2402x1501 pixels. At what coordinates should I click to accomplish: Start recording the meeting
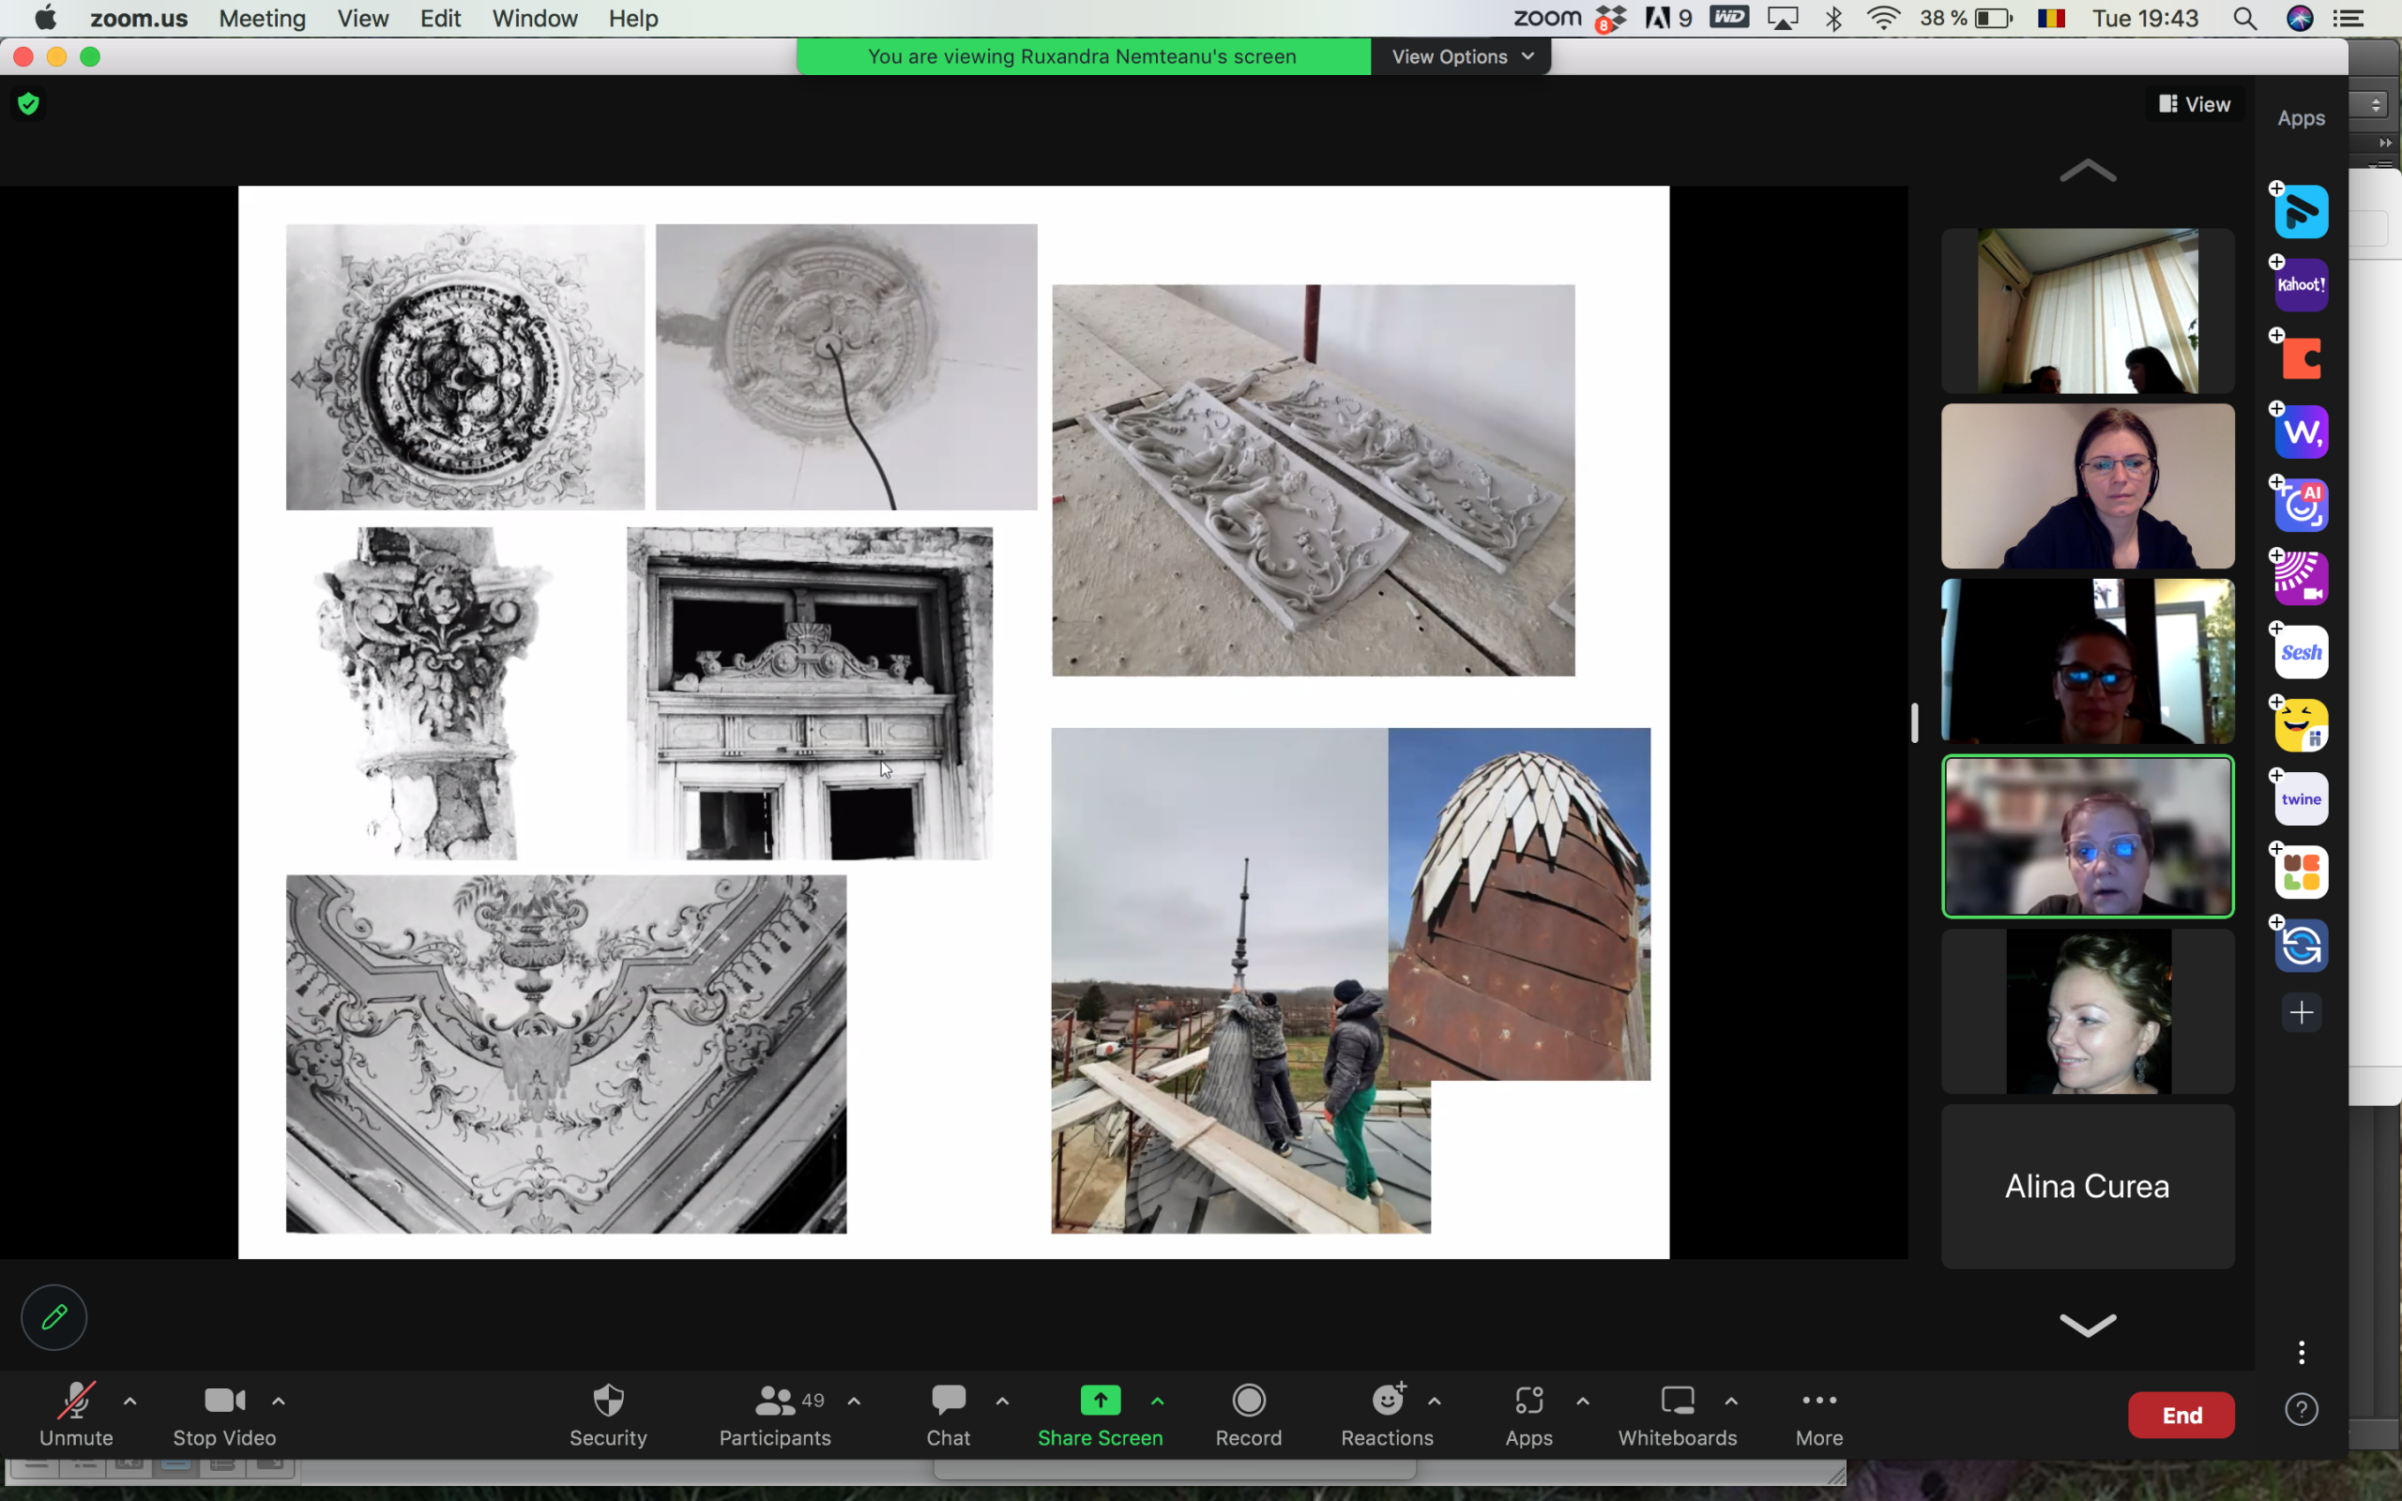[1248, 1414]
